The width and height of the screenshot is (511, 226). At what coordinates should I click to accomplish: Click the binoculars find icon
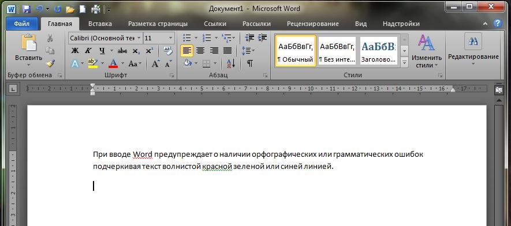(x=473, y=41)
